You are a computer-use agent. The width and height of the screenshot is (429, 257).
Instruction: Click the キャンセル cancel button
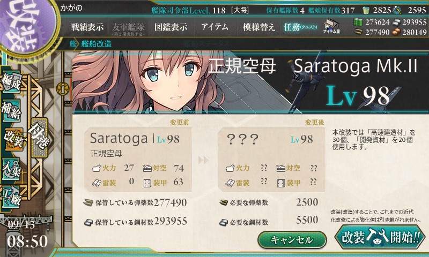coord(292,240)
